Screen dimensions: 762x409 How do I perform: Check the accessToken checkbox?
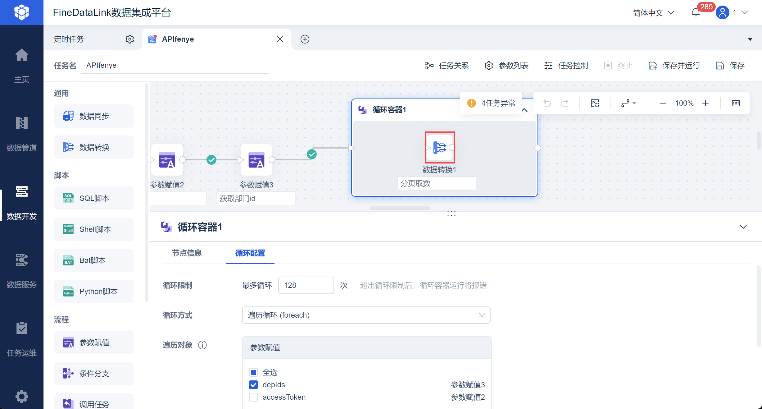click(x=253, y=397)
